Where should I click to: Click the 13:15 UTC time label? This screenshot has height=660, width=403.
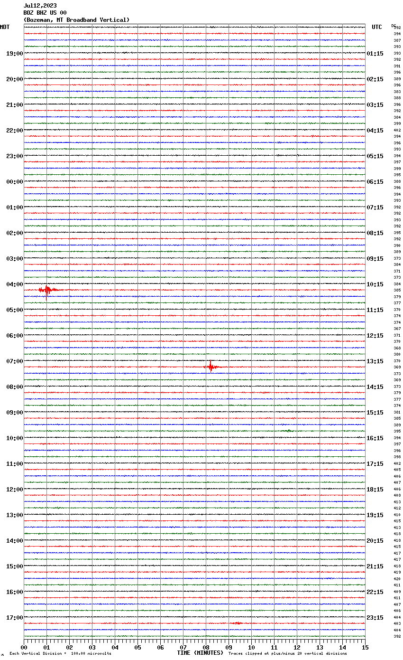375,361
